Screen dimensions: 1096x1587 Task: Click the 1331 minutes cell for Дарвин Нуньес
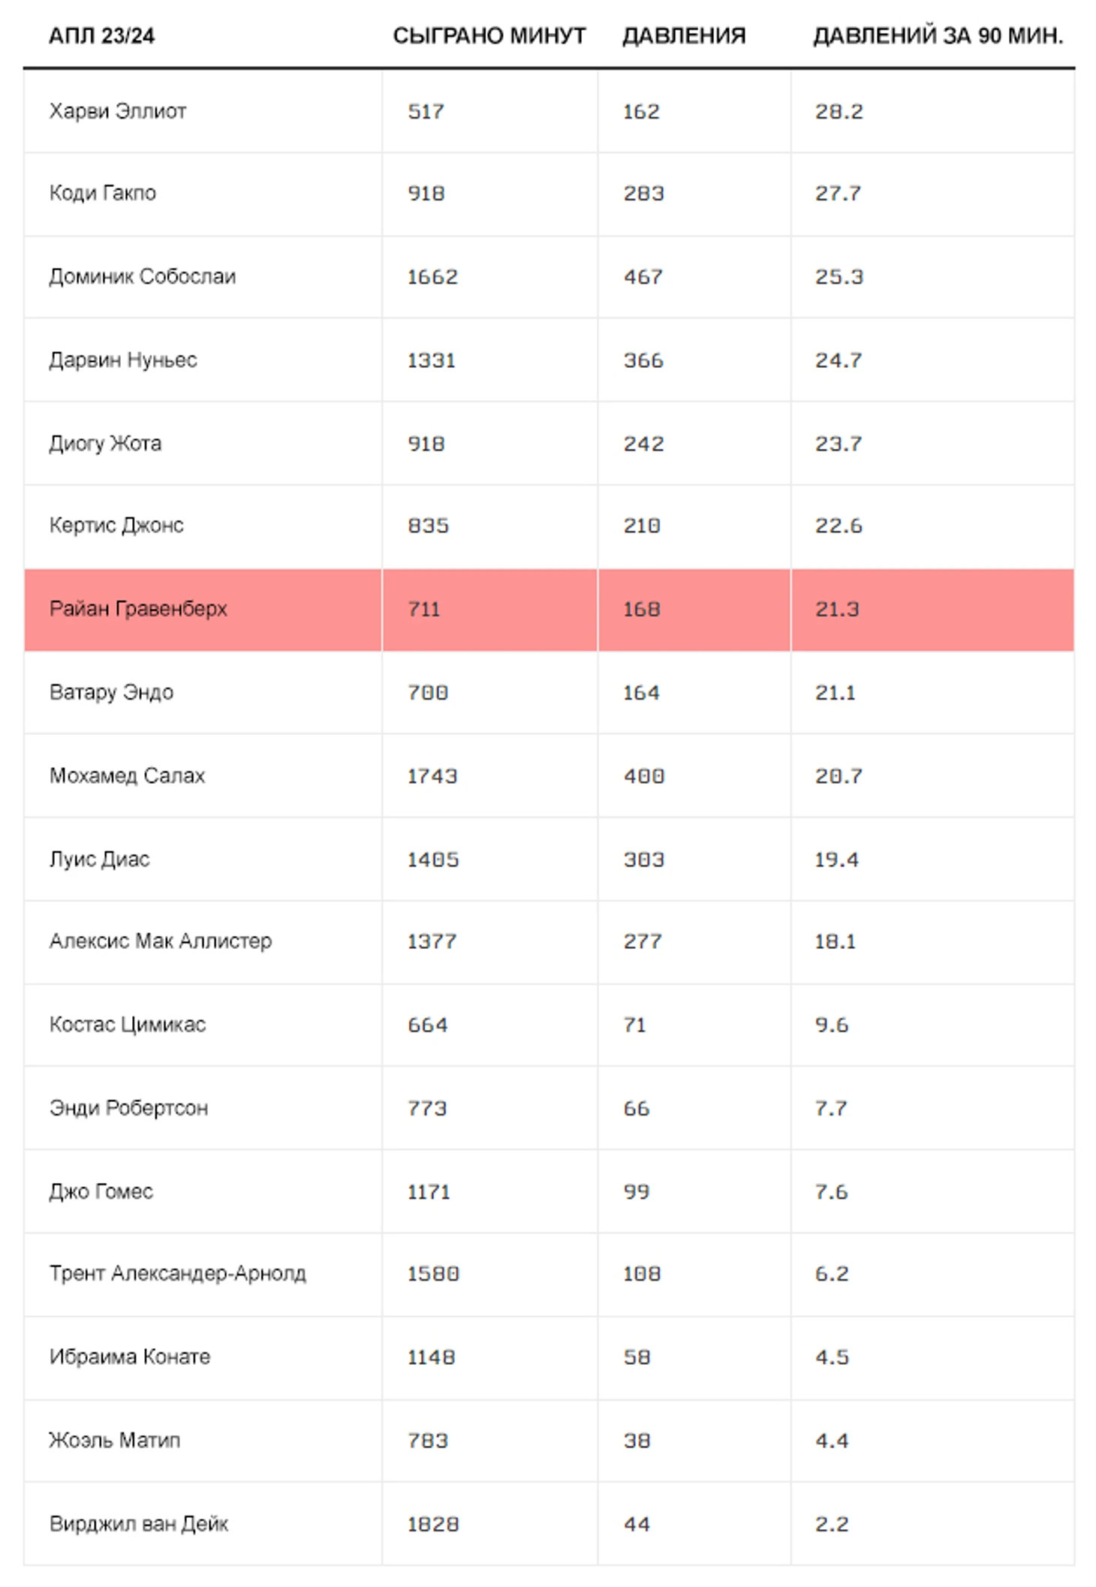point(432,360)
